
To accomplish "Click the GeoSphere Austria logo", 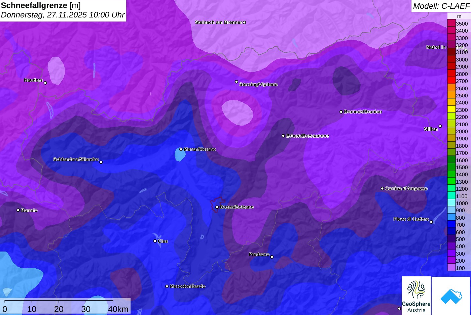I will [x=416, y=296].
